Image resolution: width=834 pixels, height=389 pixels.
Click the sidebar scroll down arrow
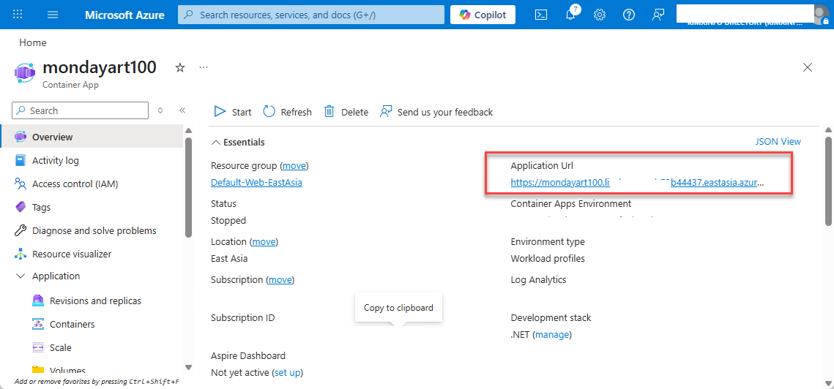(187, 366)
